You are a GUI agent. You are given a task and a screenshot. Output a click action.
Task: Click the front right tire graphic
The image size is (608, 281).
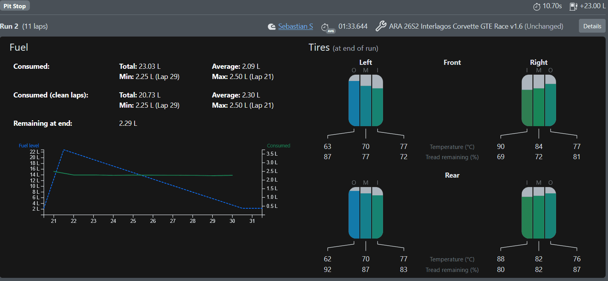coord(539,100)
